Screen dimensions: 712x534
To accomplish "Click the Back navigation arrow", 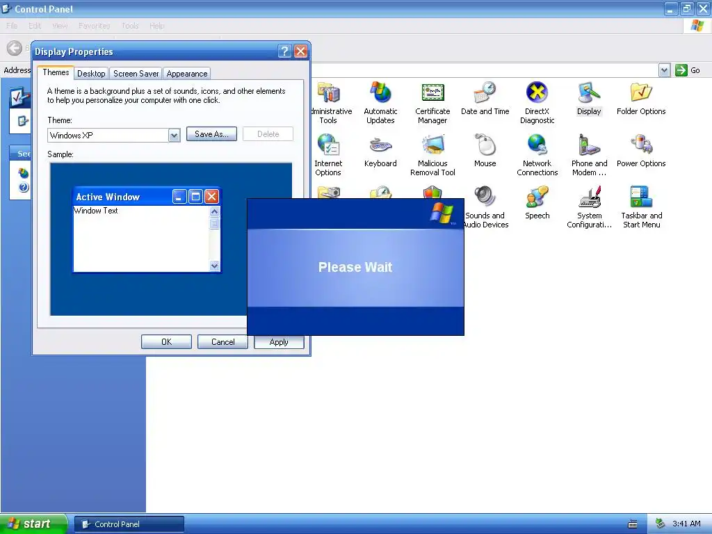I will point(15,48).
